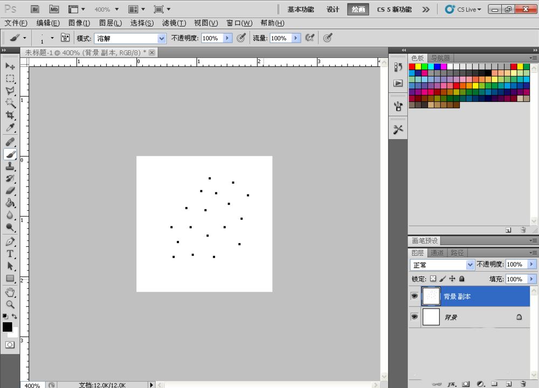Viewport: 539px width, 388px height.
Task: Toggle lock image pixels brush icon
Action: coord(443,279)
